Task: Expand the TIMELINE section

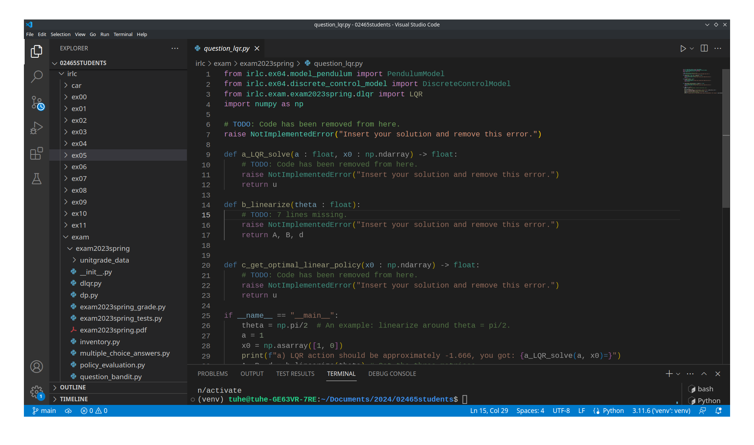Action: pos(118,399)
